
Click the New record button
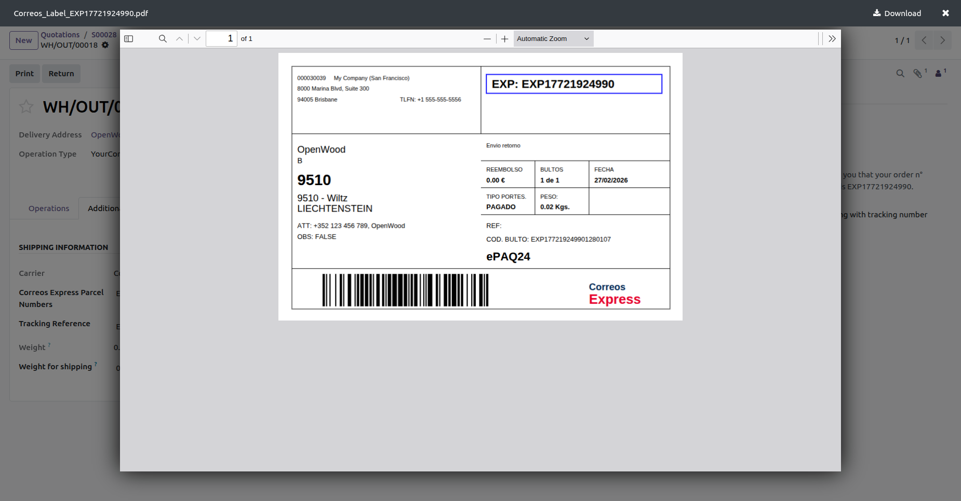[23, 40]
